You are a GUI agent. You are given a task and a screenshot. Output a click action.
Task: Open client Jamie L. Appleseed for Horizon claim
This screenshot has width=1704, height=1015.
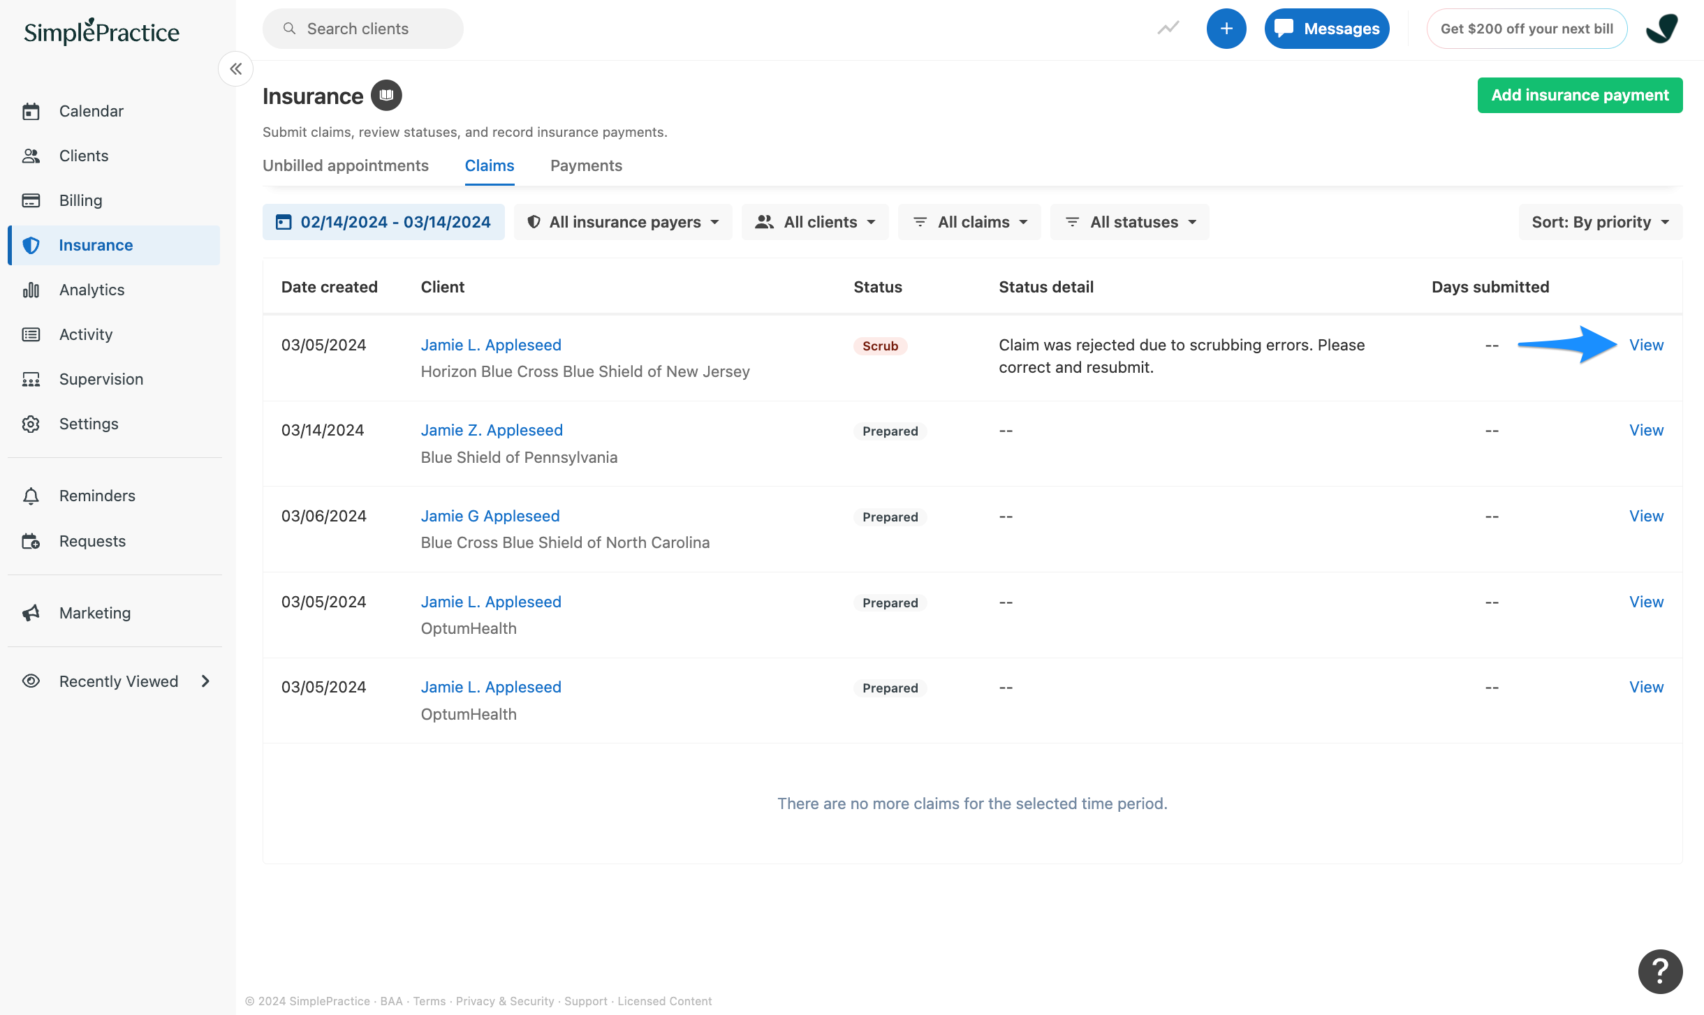491,345
